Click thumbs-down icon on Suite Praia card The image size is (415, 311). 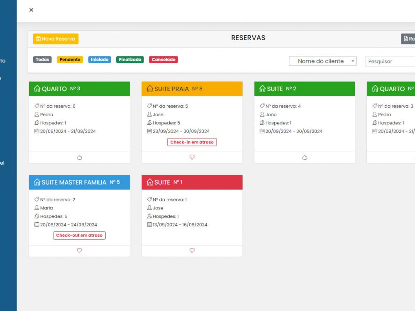[192, 157]
